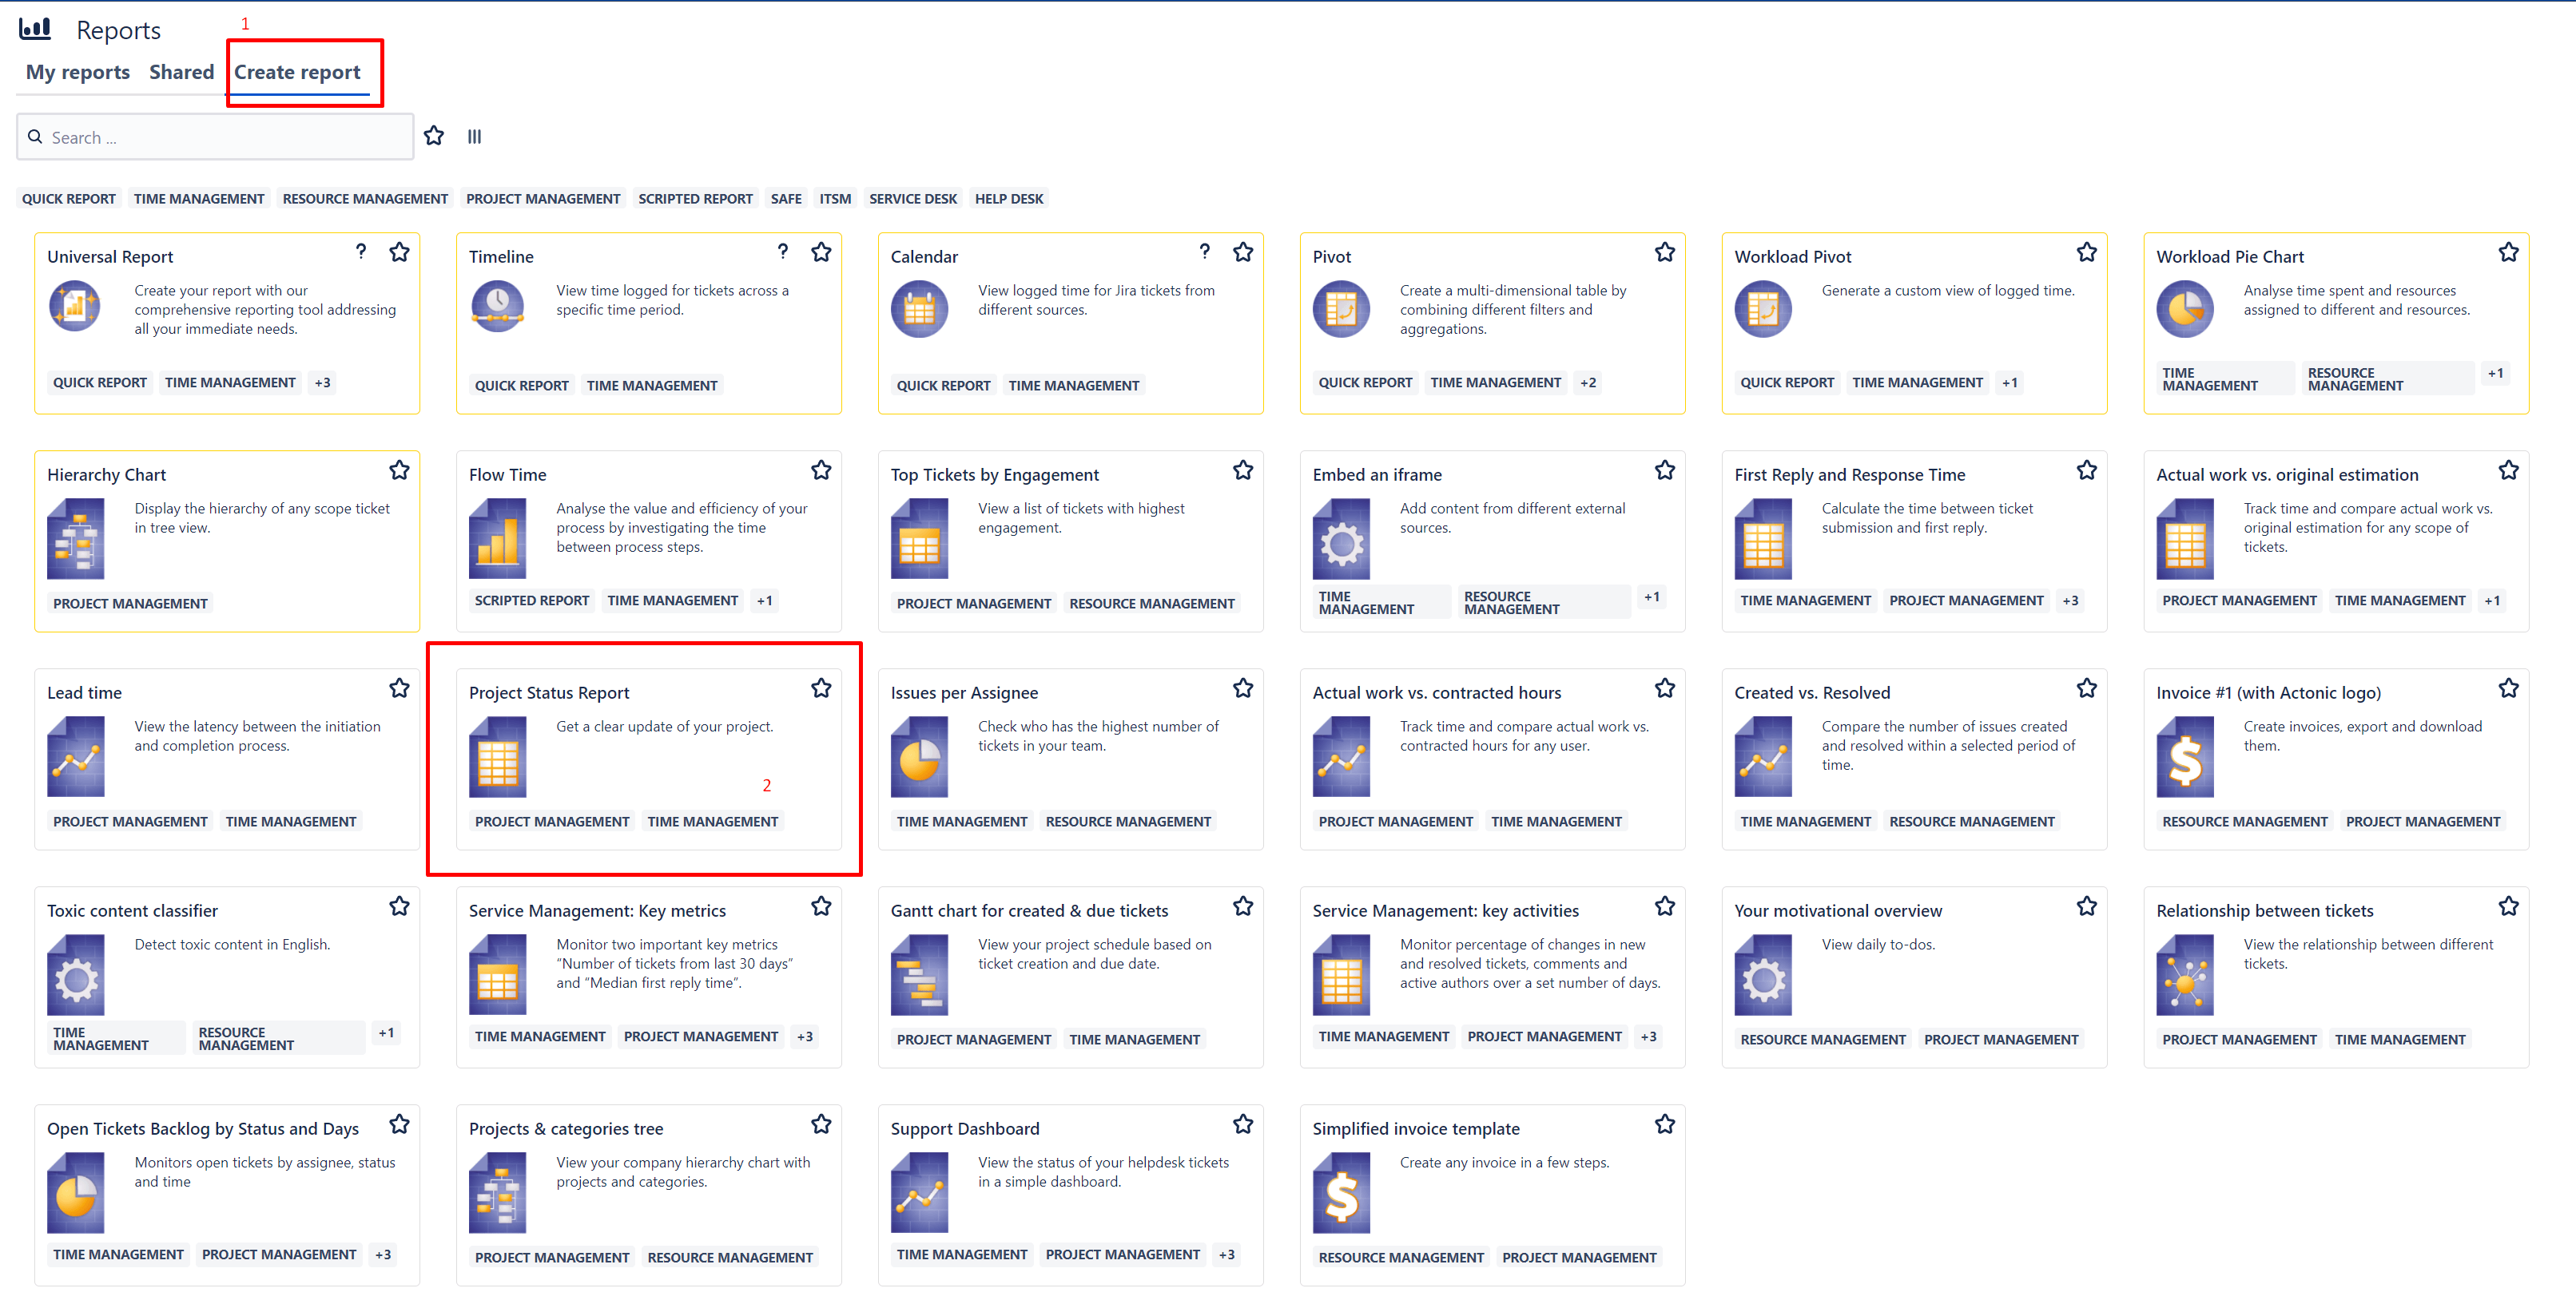The height and width of the screenshot is (1300, 2576).
Task: Switch to the Shared tab
Action: pyautogui.click(x=181, y=72)
